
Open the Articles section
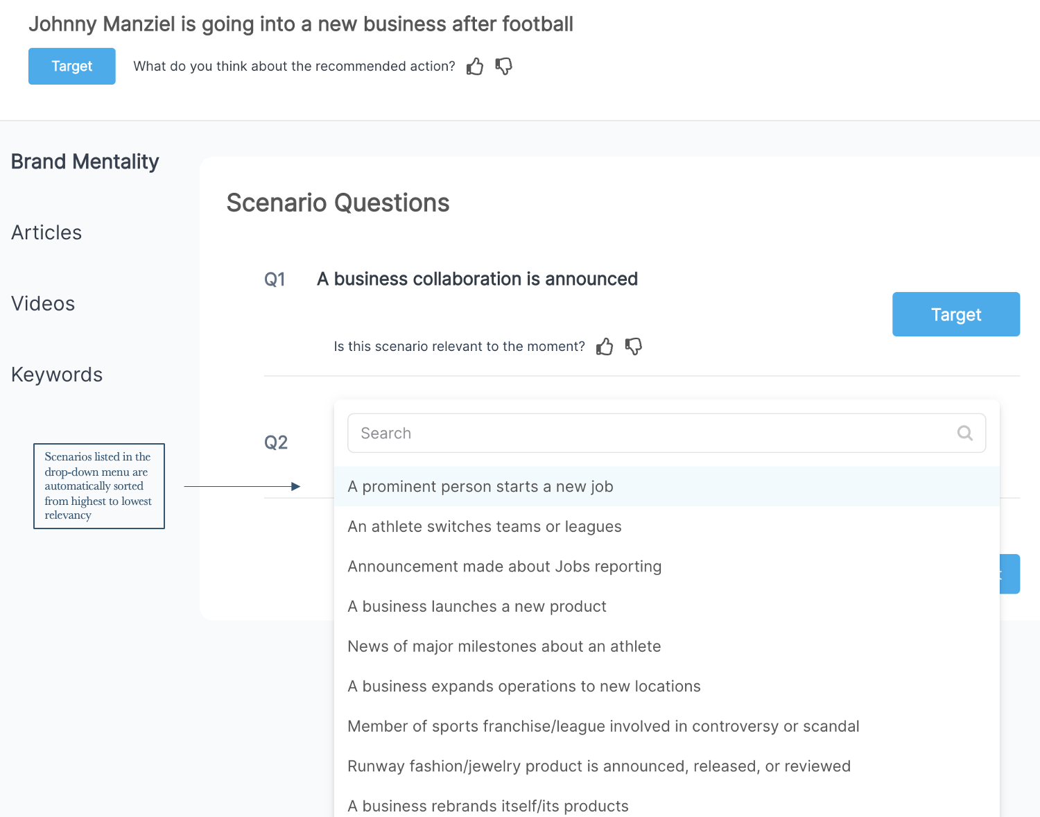46,233
